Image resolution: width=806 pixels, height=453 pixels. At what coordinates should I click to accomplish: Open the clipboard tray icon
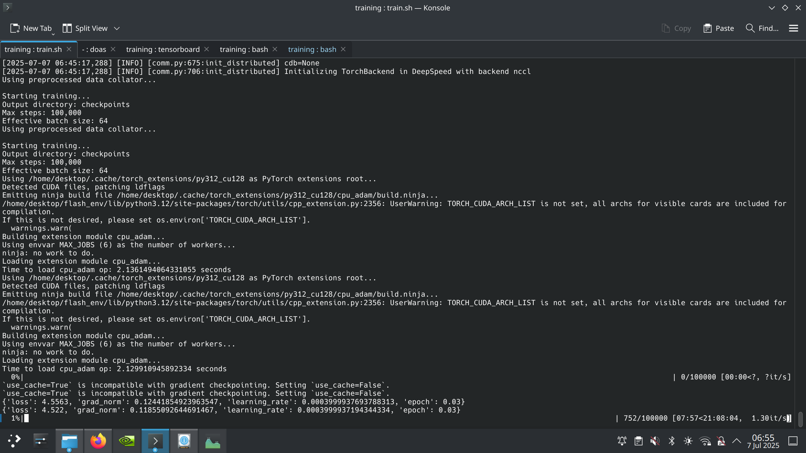[x=639, y=441]
